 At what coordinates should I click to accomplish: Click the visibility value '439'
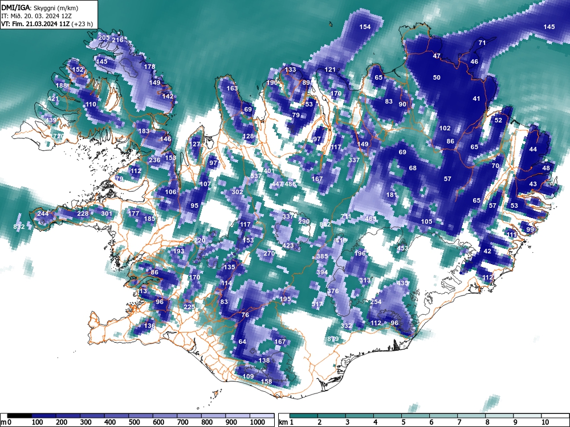click(x=51, y=121)
